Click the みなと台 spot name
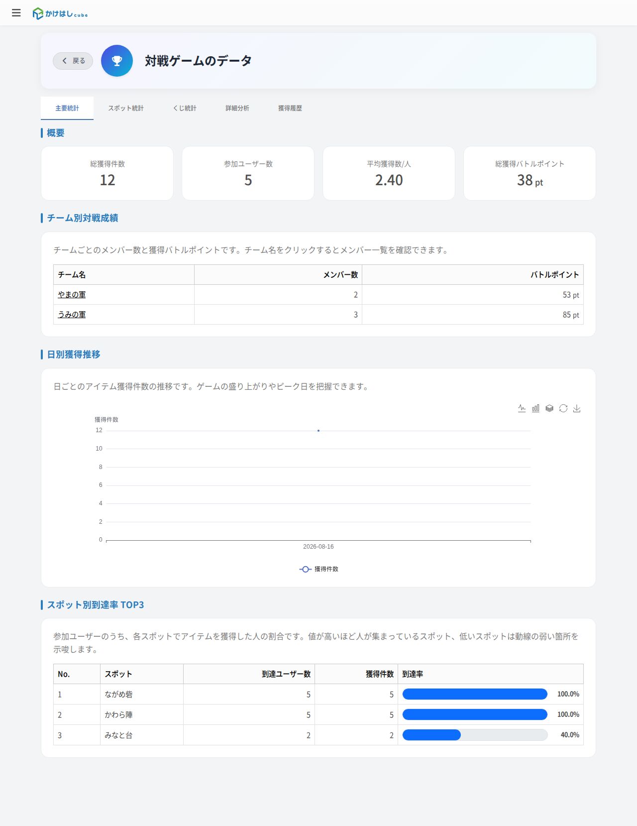637x826 pixels. [118, 735]
